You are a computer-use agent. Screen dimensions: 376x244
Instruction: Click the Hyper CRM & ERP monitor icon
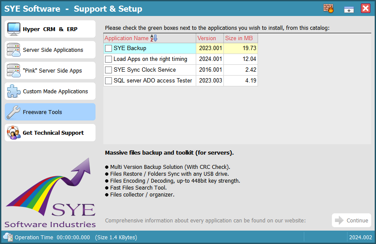14,29
